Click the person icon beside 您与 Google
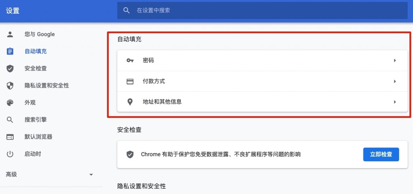 coord(10,34)
